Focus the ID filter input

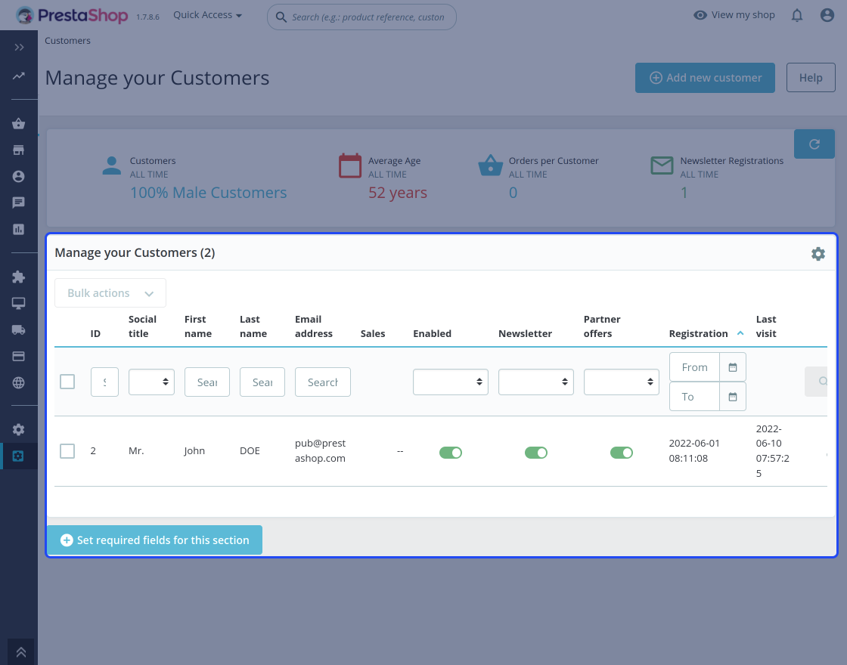tap(105, 382)
